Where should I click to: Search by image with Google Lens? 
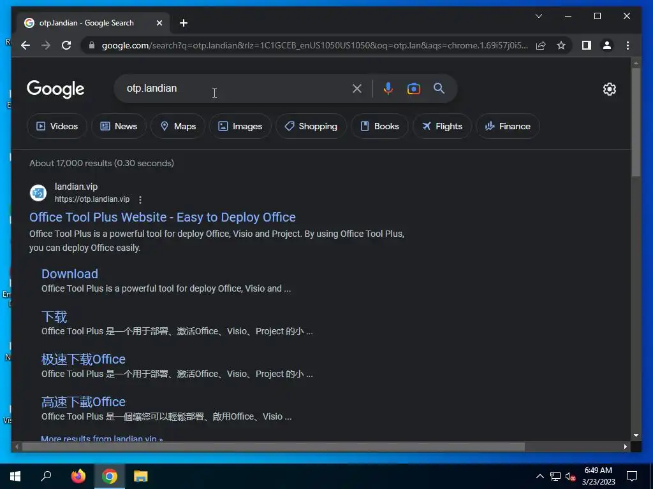pos(413,89)
